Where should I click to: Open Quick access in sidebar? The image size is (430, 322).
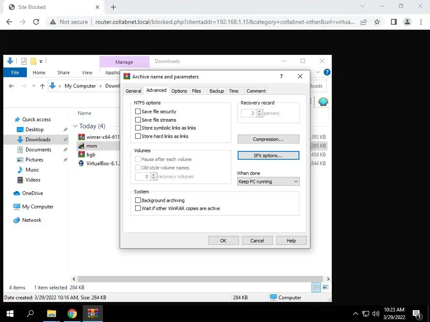[37, 119]
